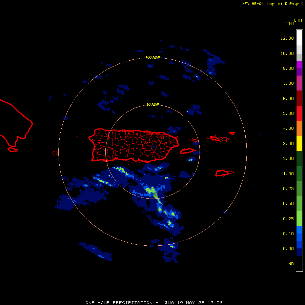The height and width of the screenshot is (305, 305).
Task: Click the pink 7.00 legend color
Action: pyautogui.click(x=299, y=83)
